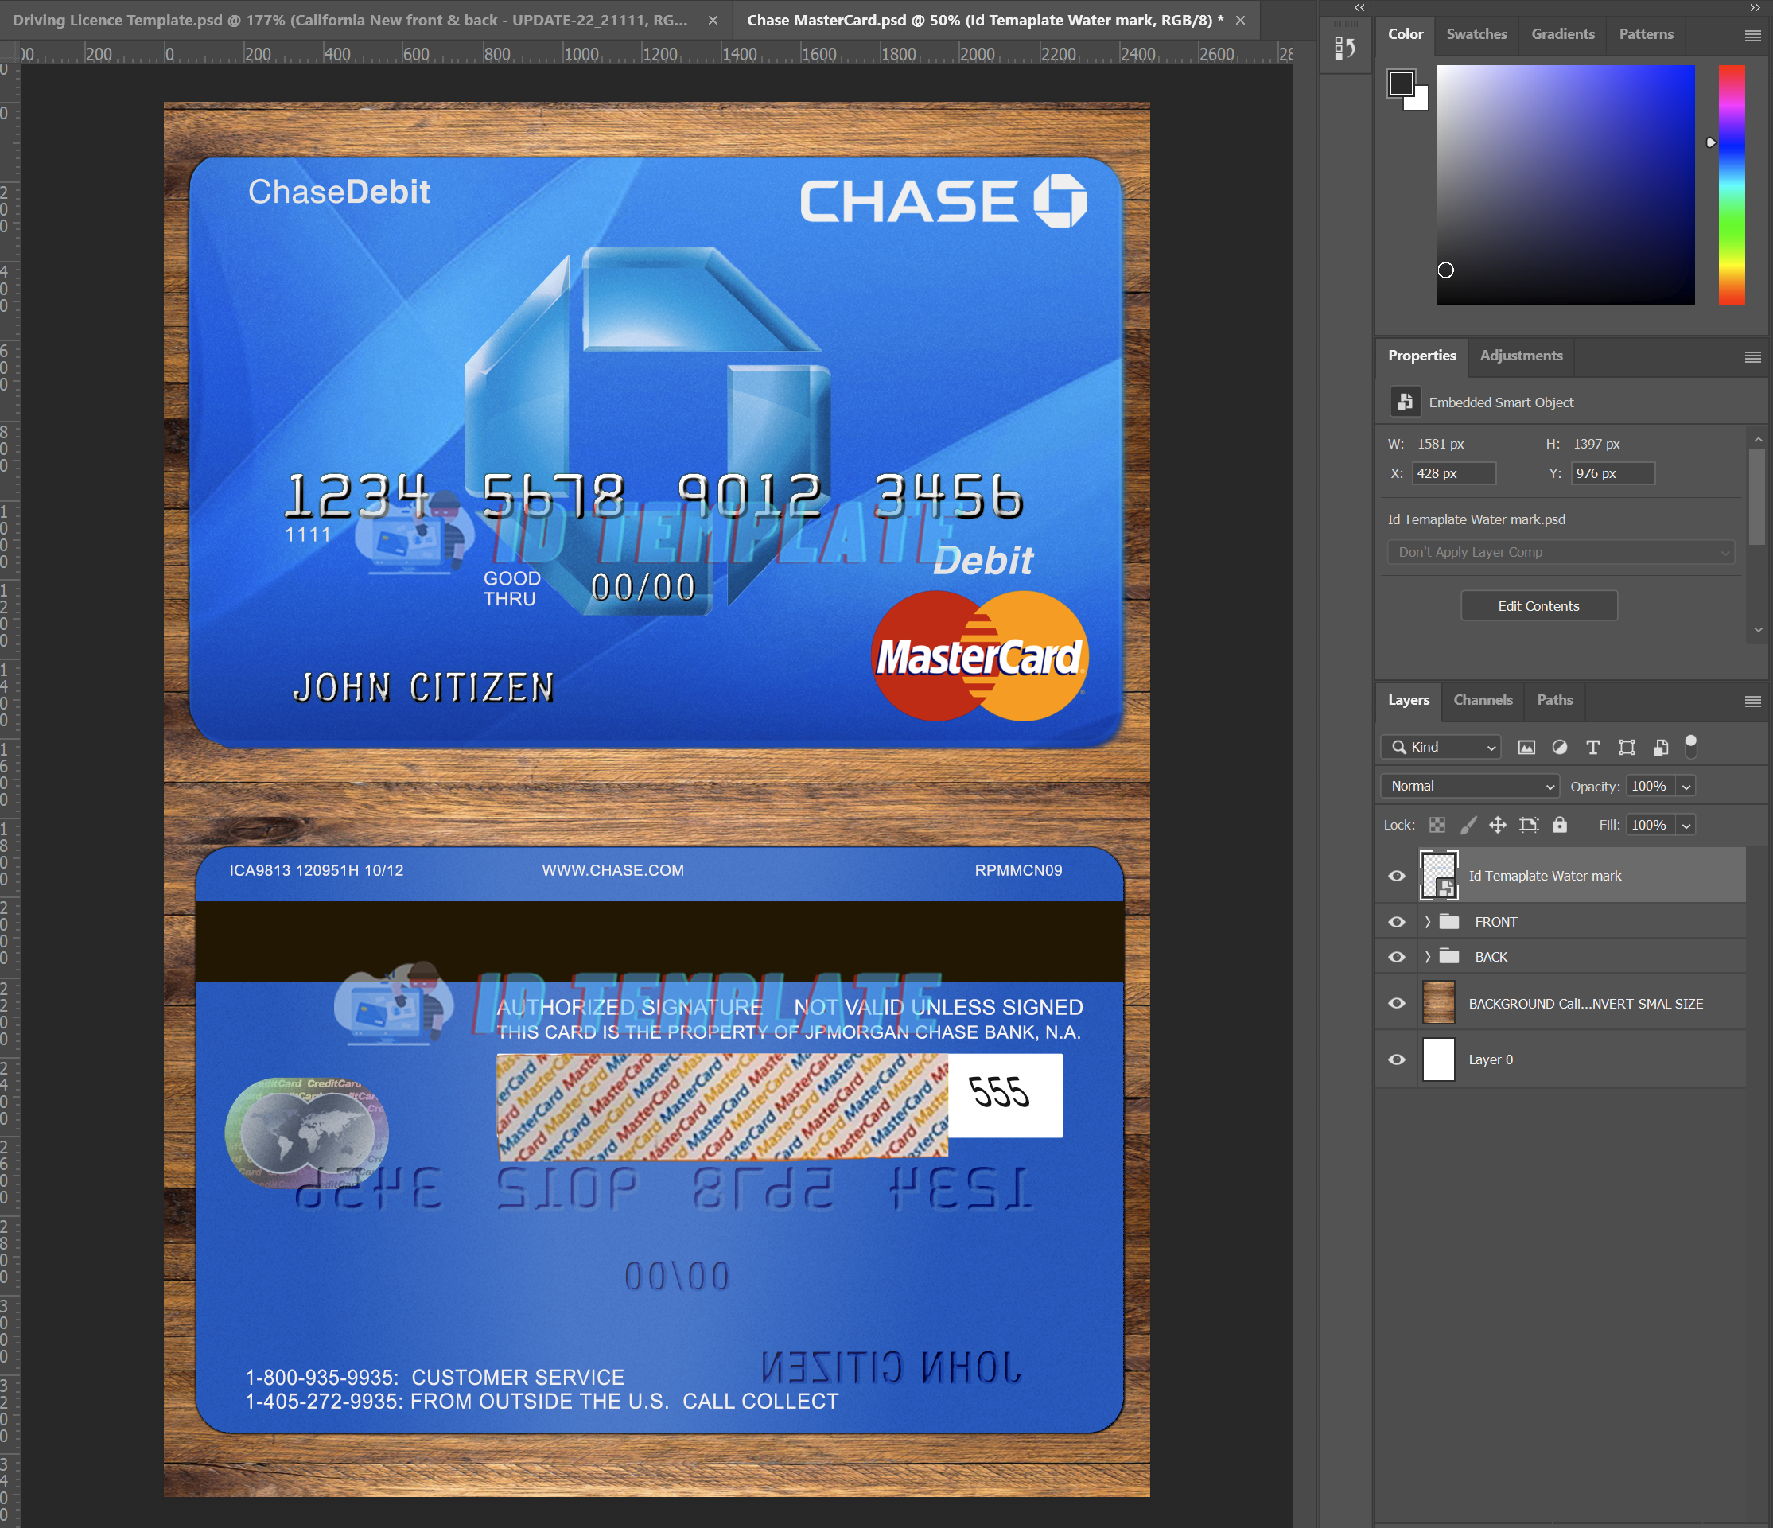Switch to the Adjustments tab
Screen dimensions: 1773x1528
(x=1521, y=355)
